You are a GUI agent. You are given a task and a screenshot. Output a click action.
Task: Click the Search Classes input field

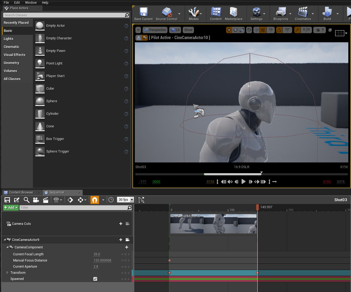(64, 15)
